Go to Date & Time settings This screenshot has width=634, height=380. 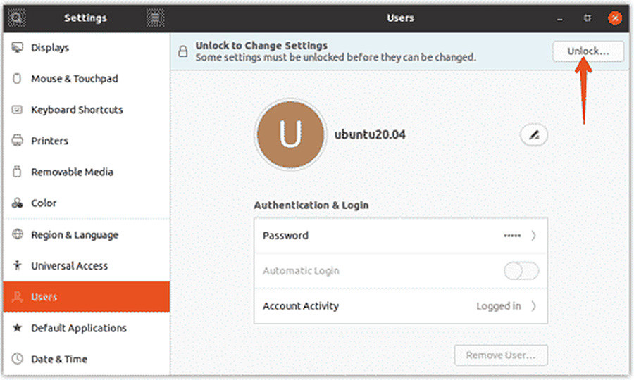click(x=59, y=359)
